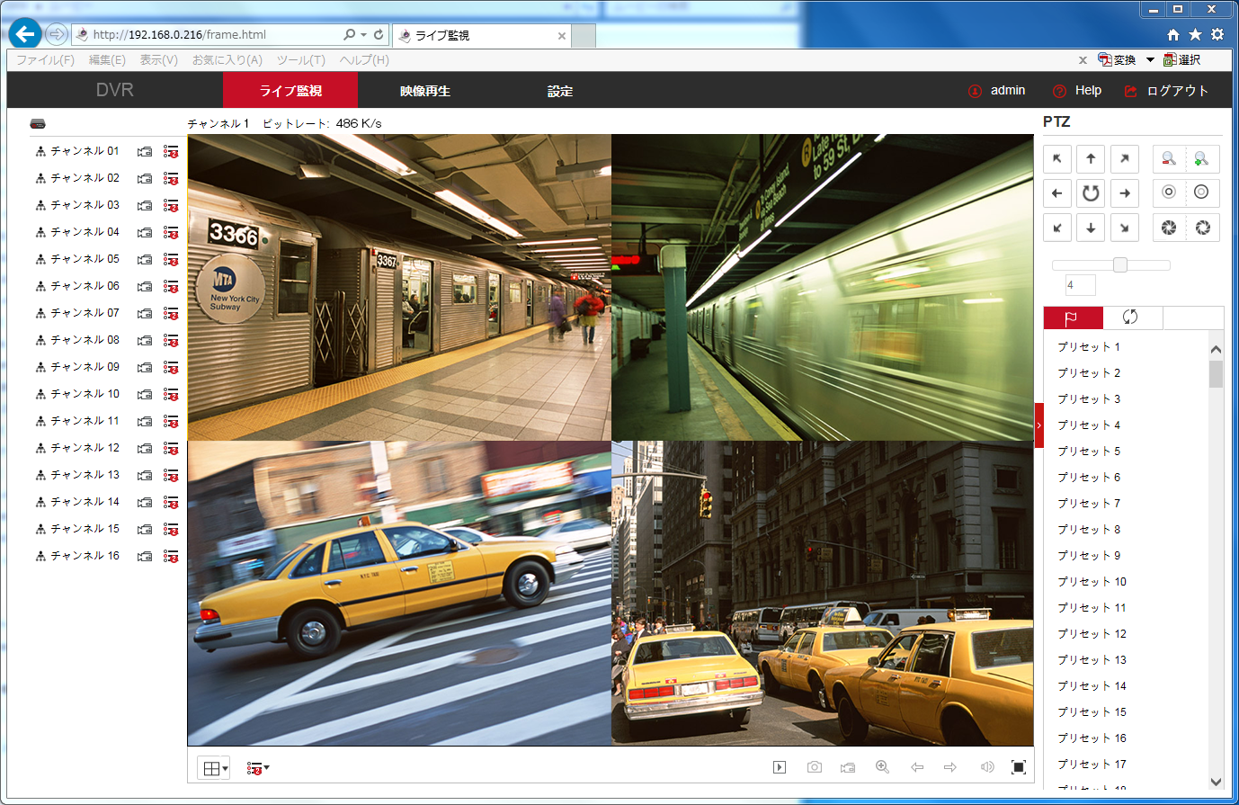
Task: Expand the collapsed red side panel arrow
Action: pos(1038,425)
